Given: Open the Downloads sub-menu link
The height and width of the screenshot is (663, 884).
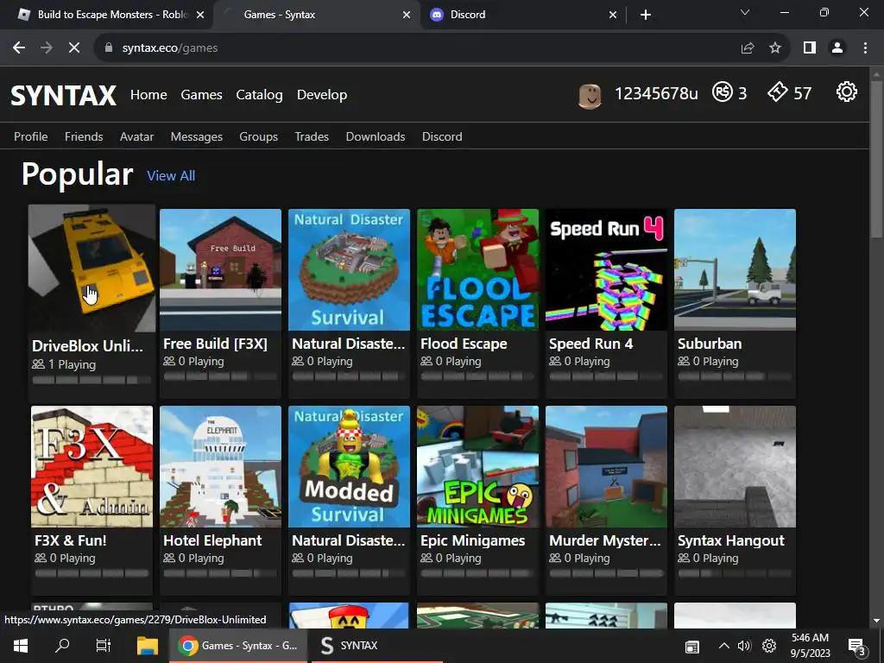Looking at the screenshot, I should pos(376,136).
